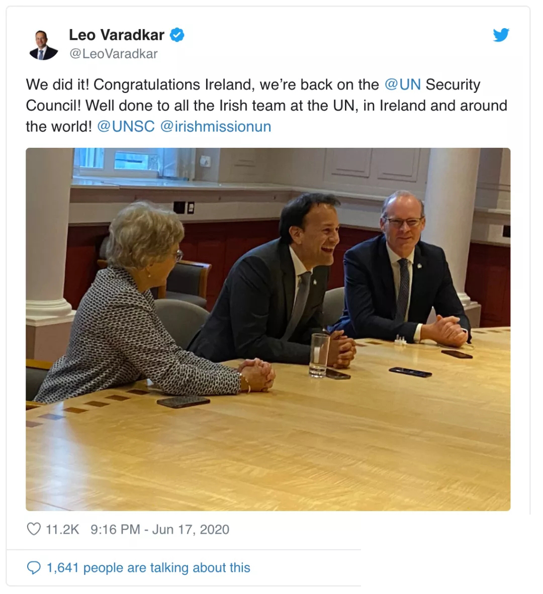The height and width of the screenshot is (594, 543).
Task: Click the water glass in the photo
Action: tap(319, 355)
